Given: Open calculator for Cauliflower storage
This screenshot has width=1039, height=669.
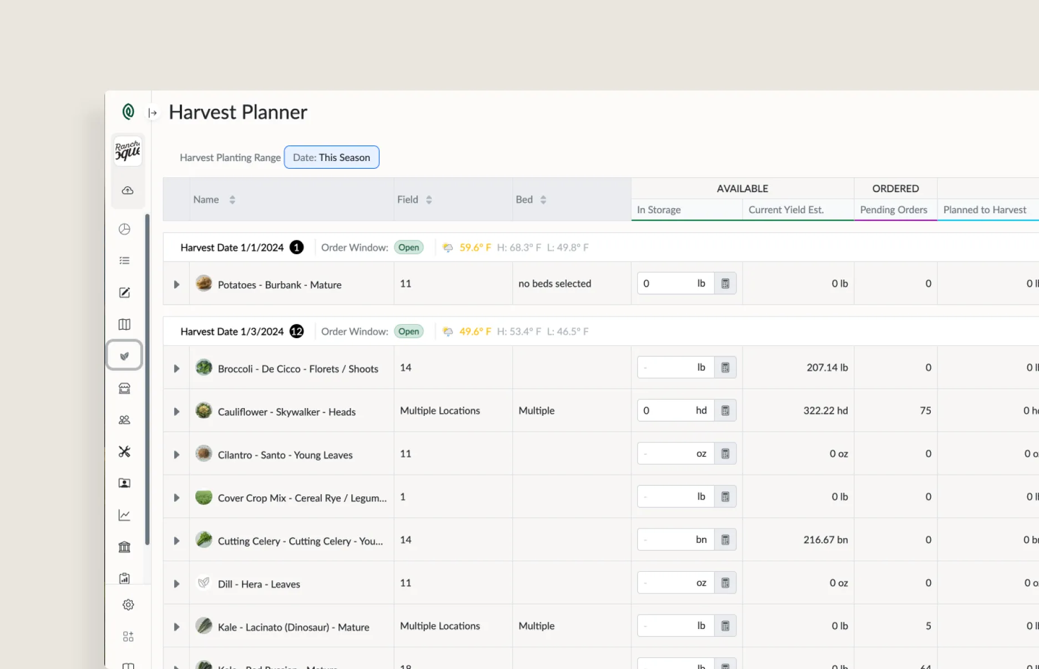Looking at the screenshot, I should (725, 411).
